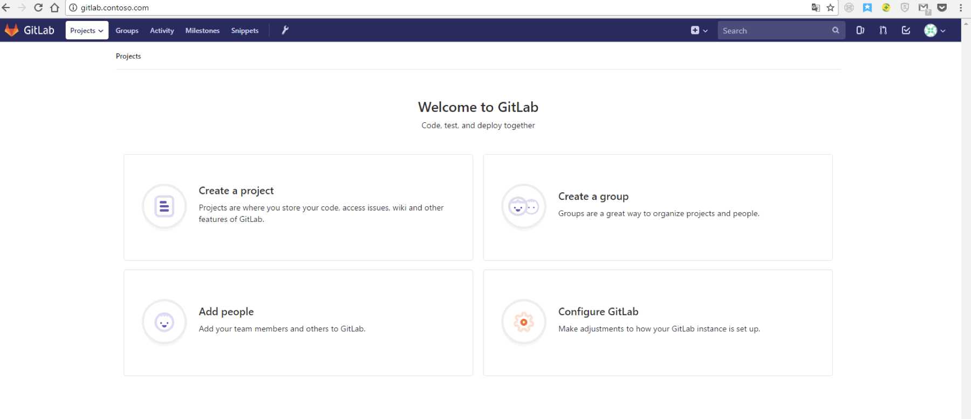The height and width of the screenshot is (419, 971).
Task: Open the todos checkmark icon
Action: (906, 31)
